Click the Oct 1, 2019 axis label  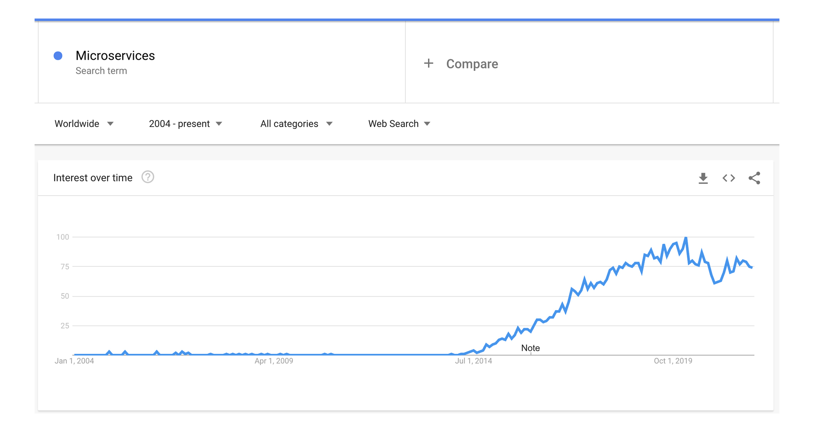(x=673, y=361)
